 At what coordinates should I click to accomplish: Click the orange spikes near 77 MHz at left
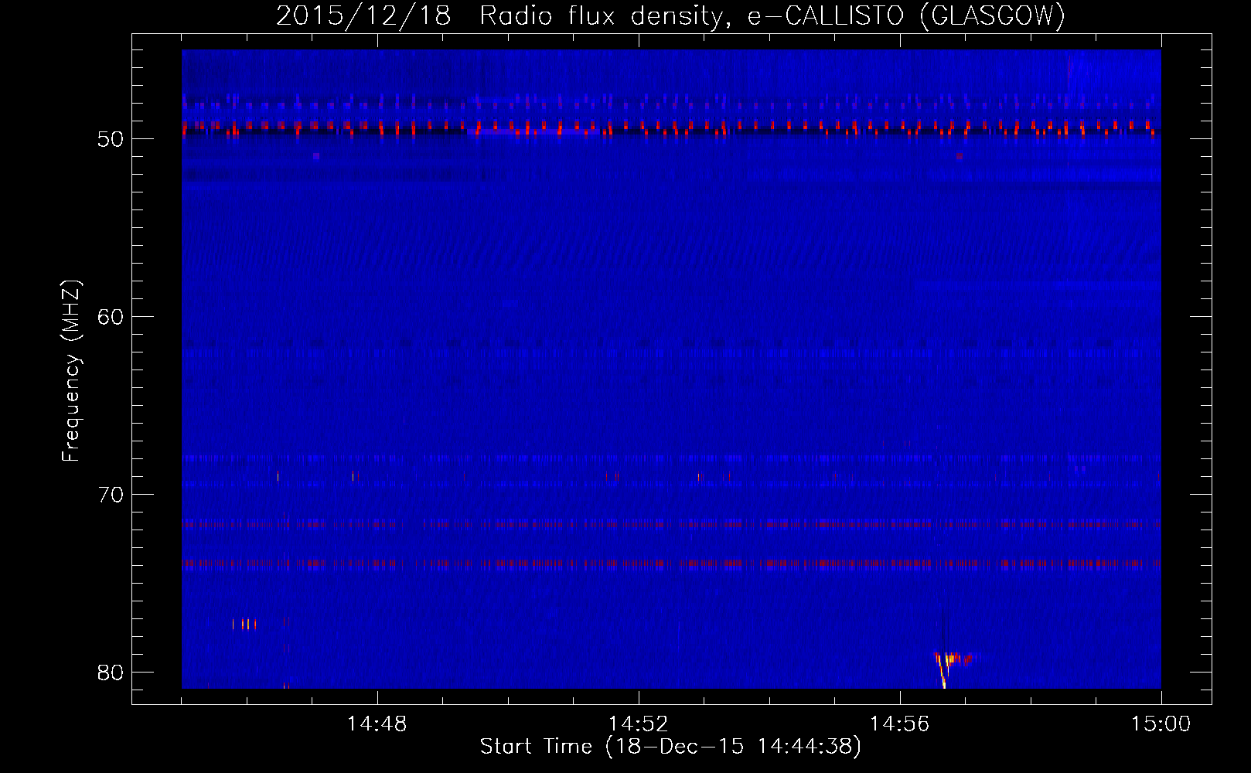pos(244,624)
